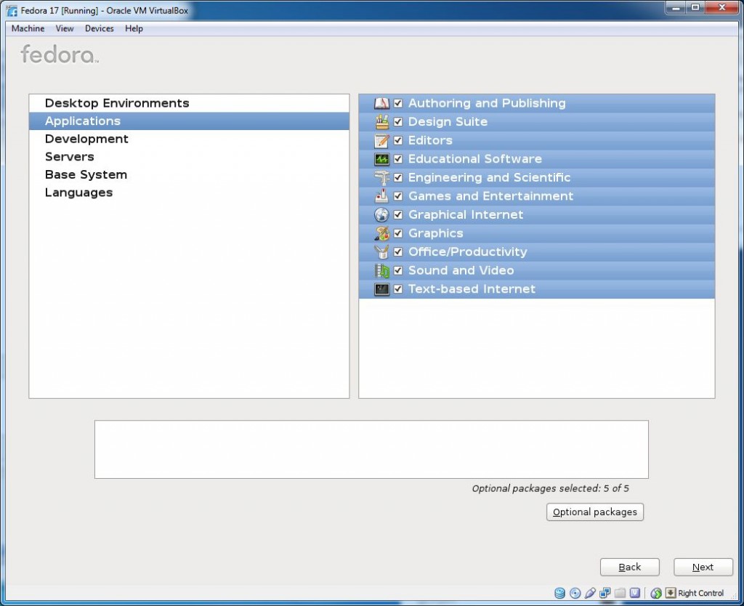Click the VirtualBox USB device status icon
The height and width of the screenshot is (606, 744).
coord(590,593)
